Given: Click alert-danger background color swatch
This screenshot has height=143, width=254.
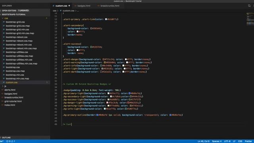Looking at the screenshot, I should [x=104, y=59].
